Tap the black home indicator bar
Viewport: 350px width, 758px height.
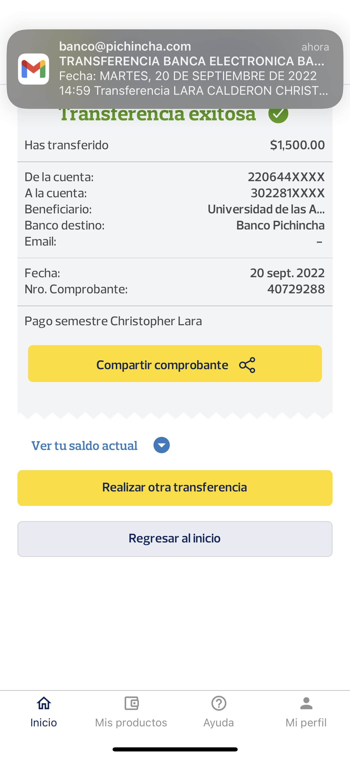tap(175, 749)
